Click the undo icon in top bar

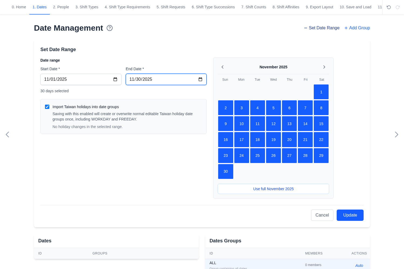pos(389,7)
